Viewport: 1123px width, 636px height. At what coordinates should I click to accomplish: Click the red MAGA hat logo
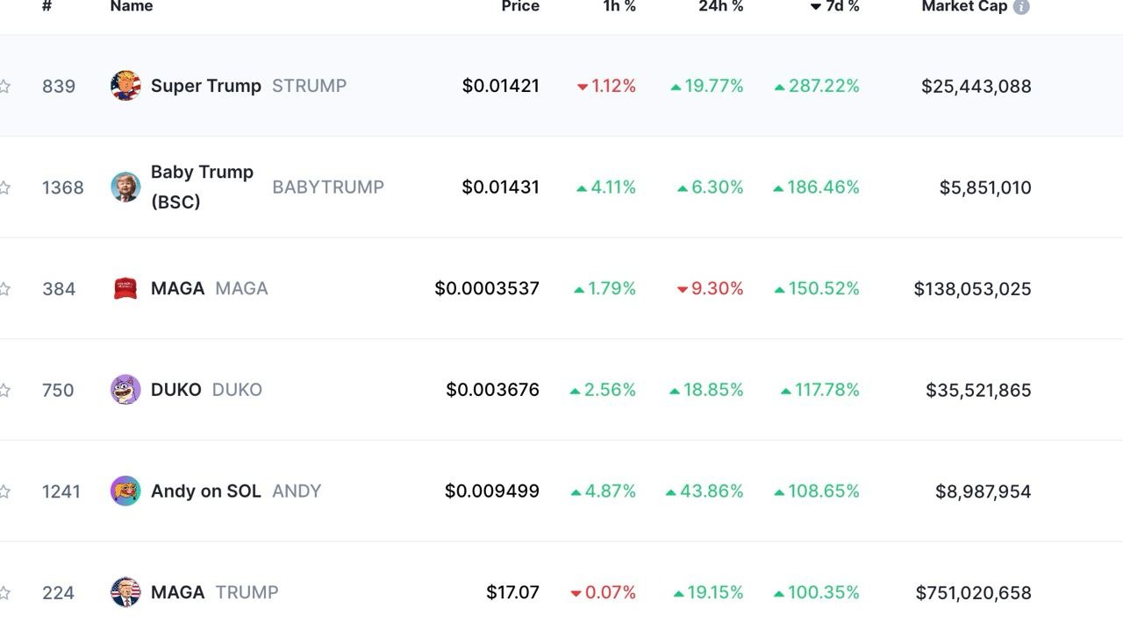tap(125, 288)
